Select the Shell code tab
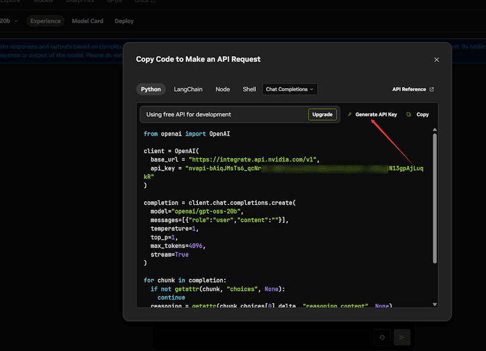This screenshot has height=351, width=486. (x=250, y=89)
